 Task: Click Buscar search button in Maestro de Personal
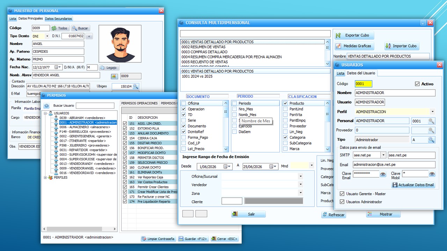[x=80, y=28]
